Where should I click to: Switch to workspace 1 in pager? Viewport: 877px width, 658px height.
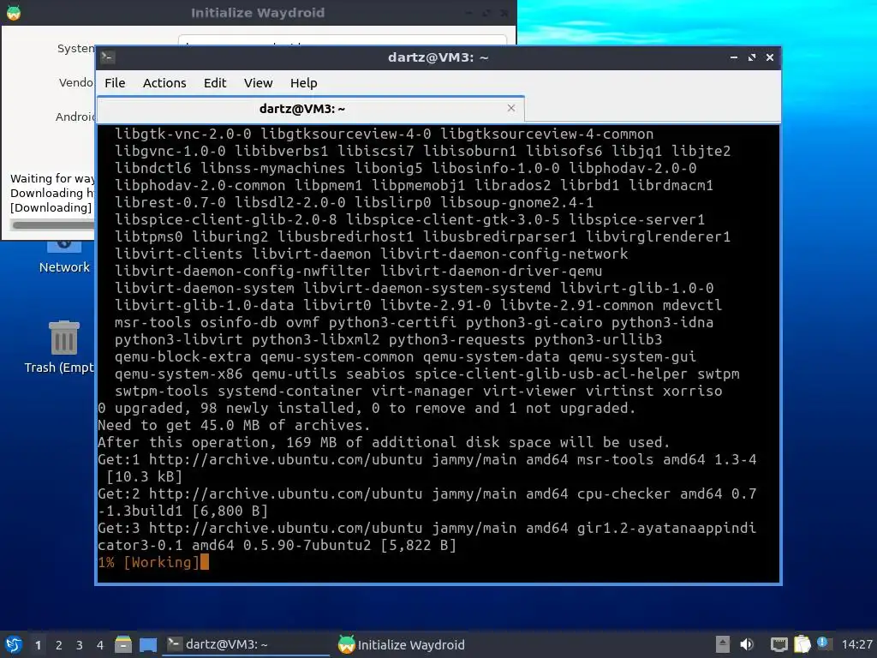[x=38, y=645]
